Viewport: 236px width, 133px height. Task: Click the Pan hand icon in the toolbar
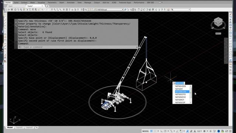(52, 10)
